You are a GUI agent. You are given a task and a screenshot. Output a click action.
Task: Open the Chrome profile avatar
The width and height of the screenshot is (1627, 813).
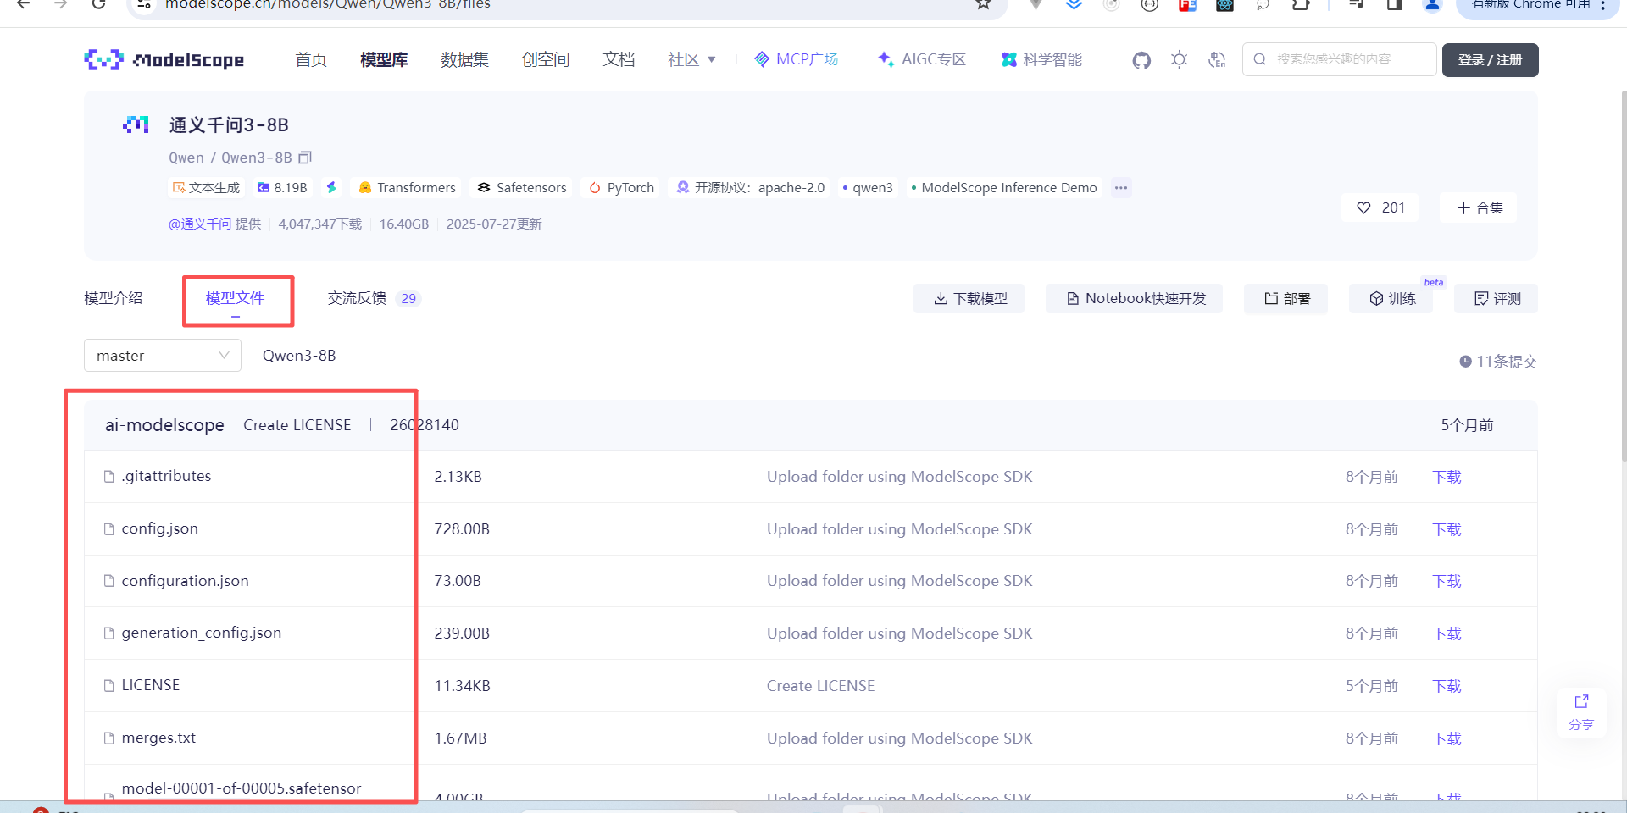click(x=1432, y=4)
